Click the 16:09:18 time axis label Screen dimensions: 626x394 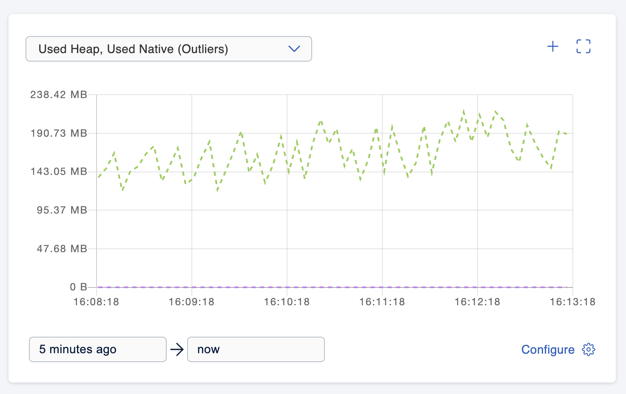[191, 302]
